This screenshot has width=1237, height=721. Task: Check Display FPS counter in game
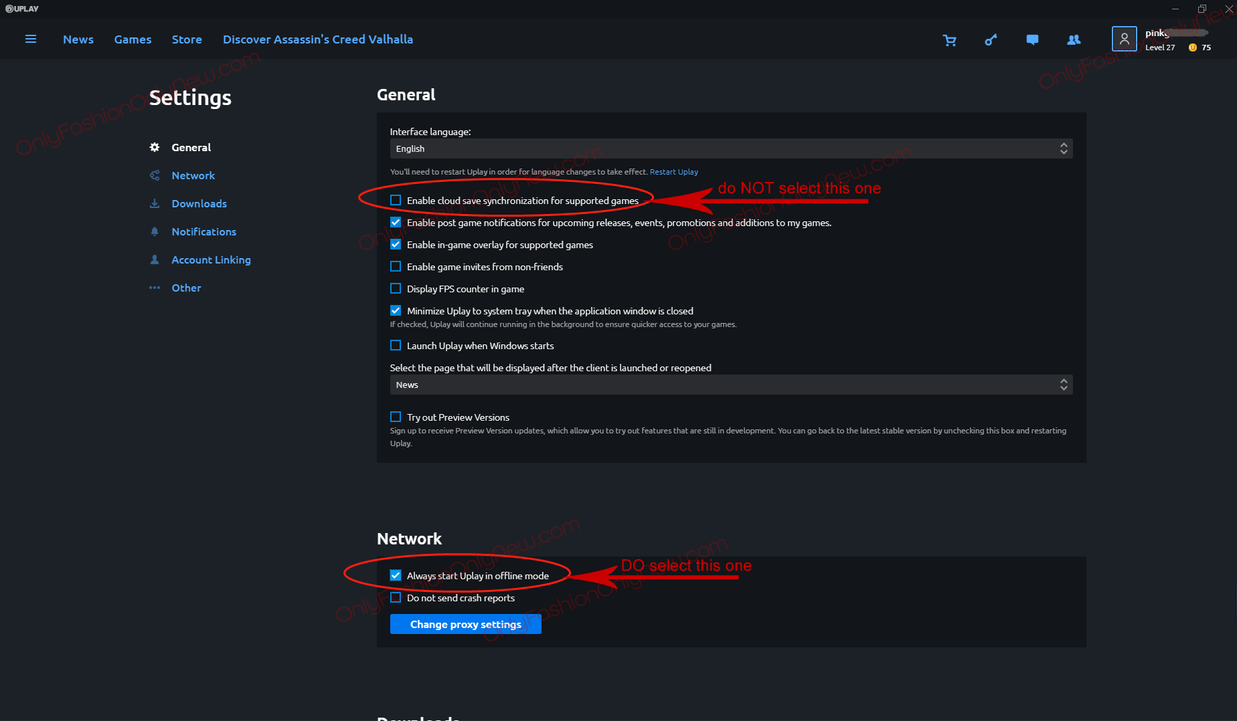pyautogui.click(x=396, y=288)
